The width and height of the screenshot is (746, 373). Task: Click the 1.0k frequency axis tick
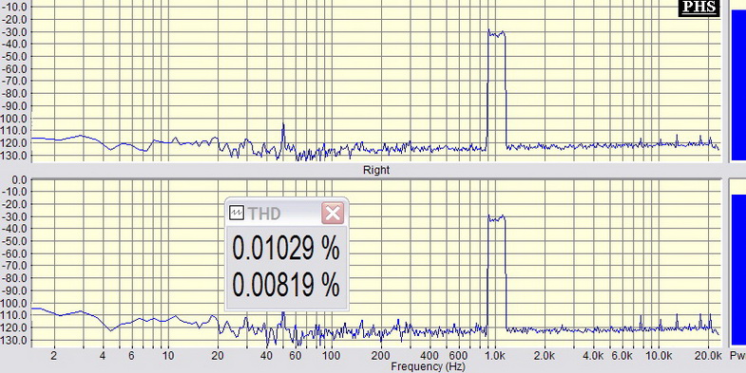tap(496, 356)
